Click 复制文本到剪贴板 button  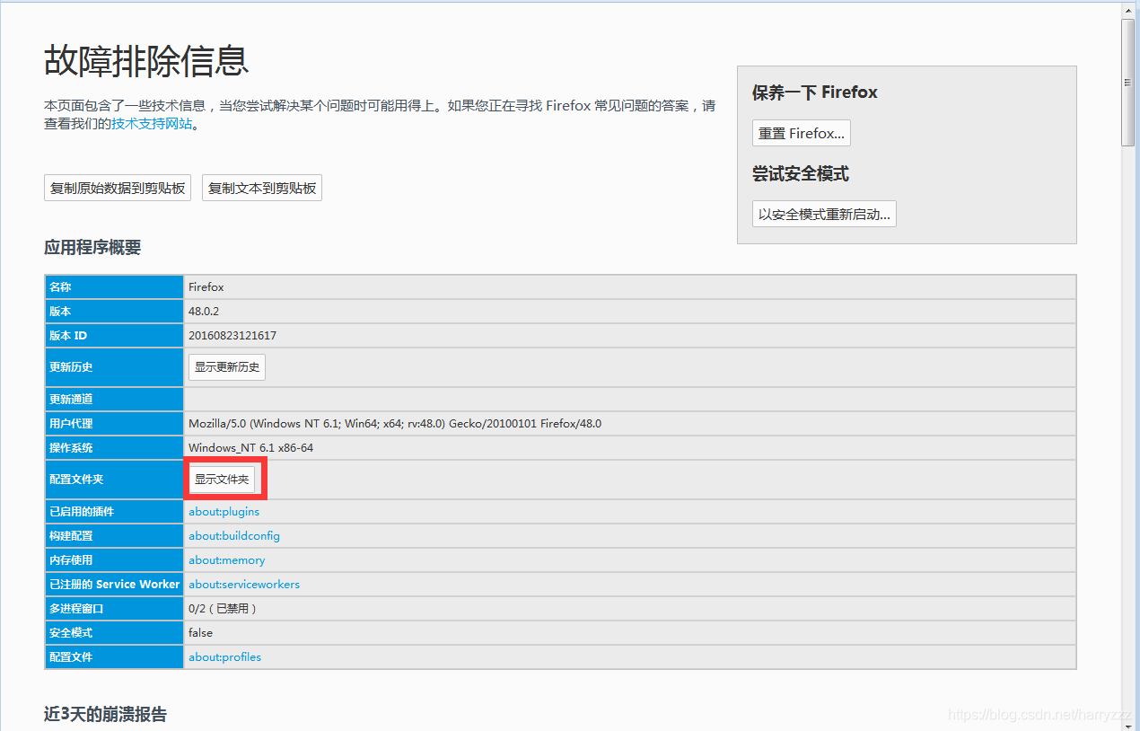[x=262, y=188]
